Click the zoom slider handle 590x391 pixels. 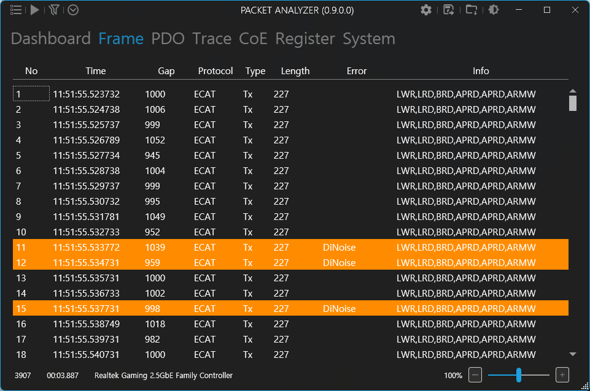click(x=519, y=375)
